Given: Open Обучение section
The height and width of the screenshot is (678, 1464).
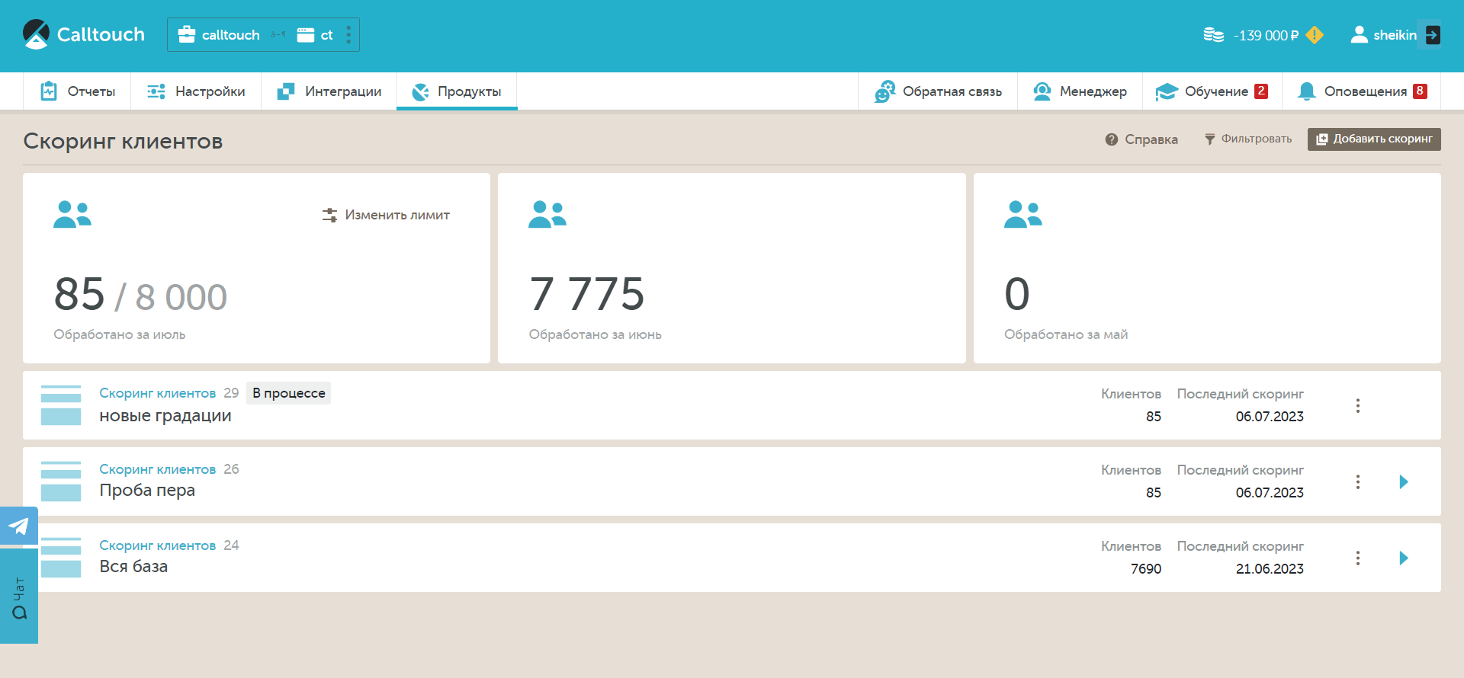Looking at the screenshot, I should [x=1212, y=91].
